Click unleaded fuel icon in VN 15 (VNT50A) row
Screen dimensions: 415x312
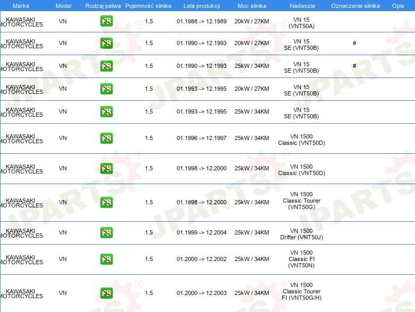[106, 21]
